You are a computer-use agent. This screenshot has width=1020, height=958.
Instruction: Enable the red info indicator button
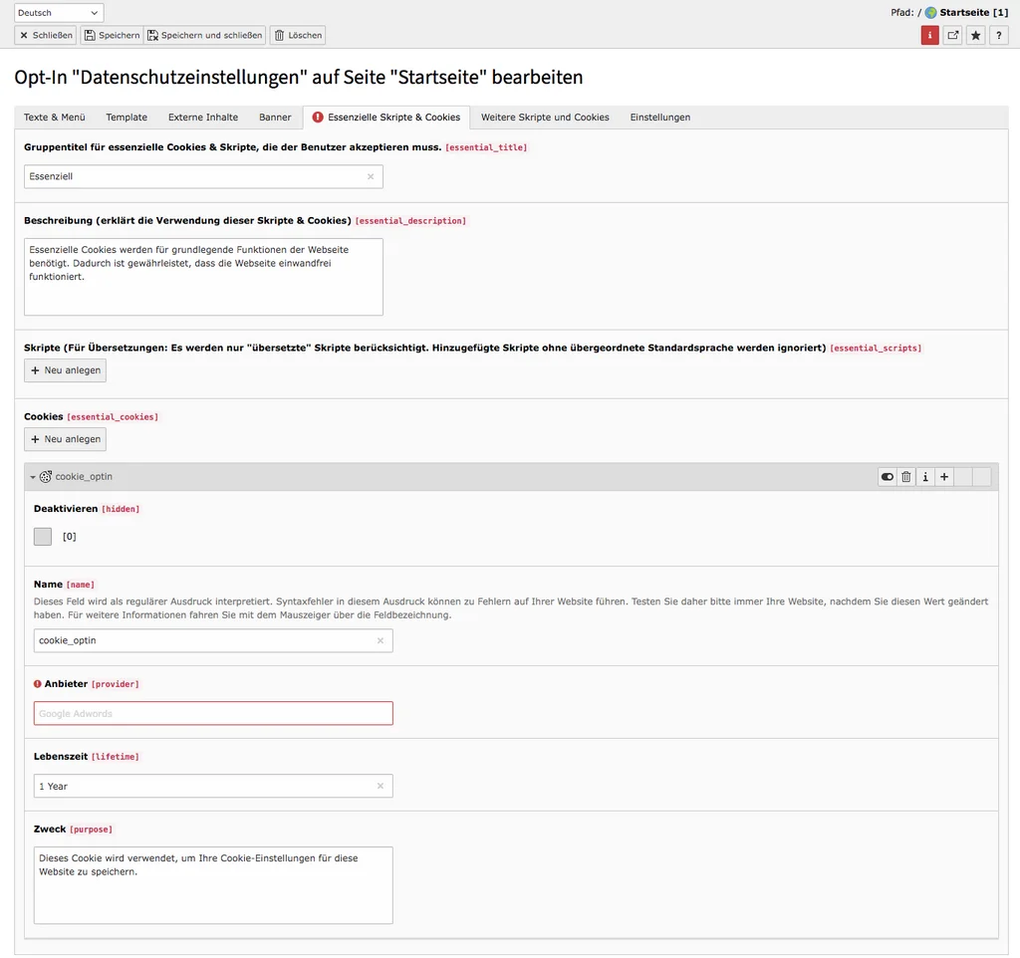(x=929, y=35)
